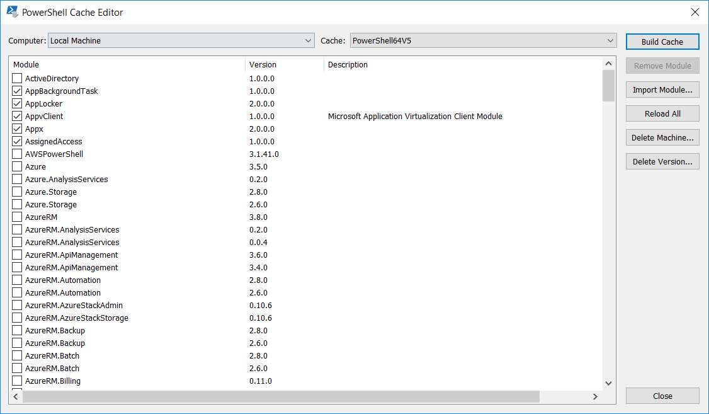Uncheck the AppLocker module checkbox
Image resolution: width=709 pixels, height=414 pixels.
pyautogui.click(x=17, y=103)
